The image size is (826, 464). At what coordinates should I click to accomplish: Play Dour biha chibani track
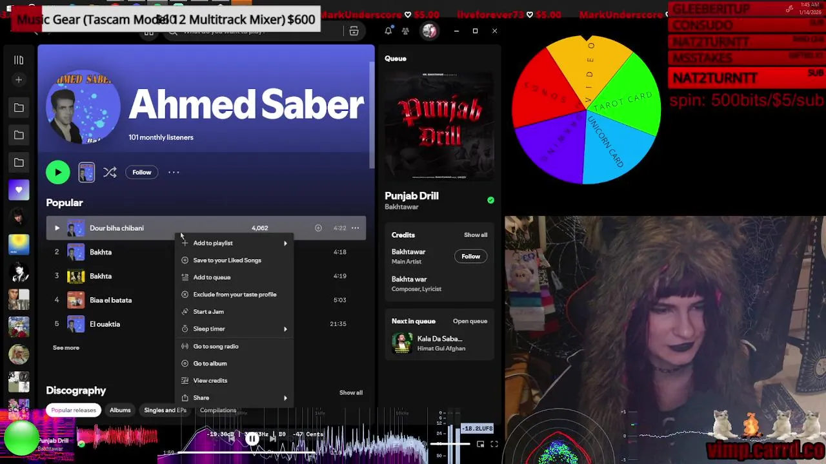point(57,228)
